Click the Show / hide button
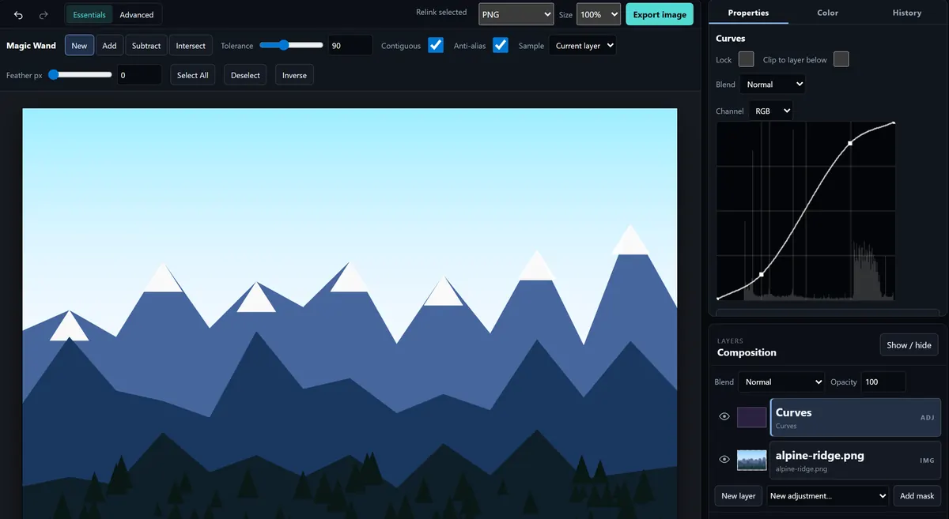949x519 pixels. pos(909,344)
